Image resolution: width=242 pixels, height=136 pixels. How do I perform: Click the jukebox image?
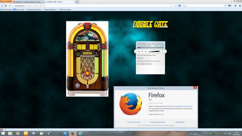click(87, 59)
